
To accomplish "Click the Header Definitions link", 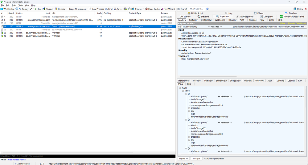I will (297, 23).
